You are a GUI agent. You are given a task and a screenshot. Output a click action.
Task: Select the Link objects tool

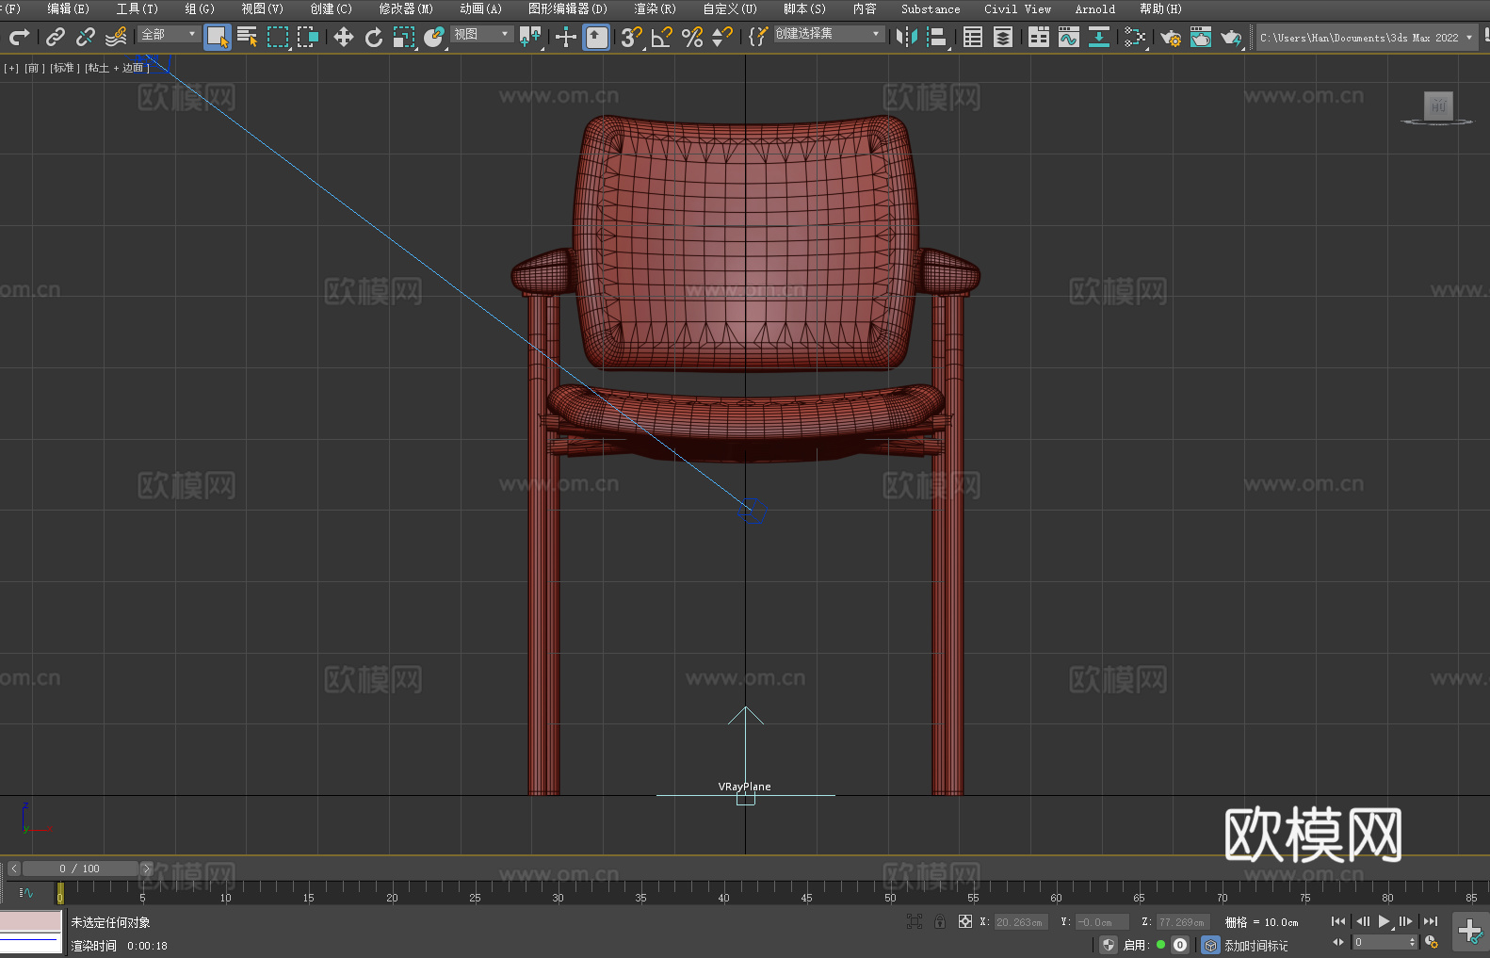click(56, 37)
